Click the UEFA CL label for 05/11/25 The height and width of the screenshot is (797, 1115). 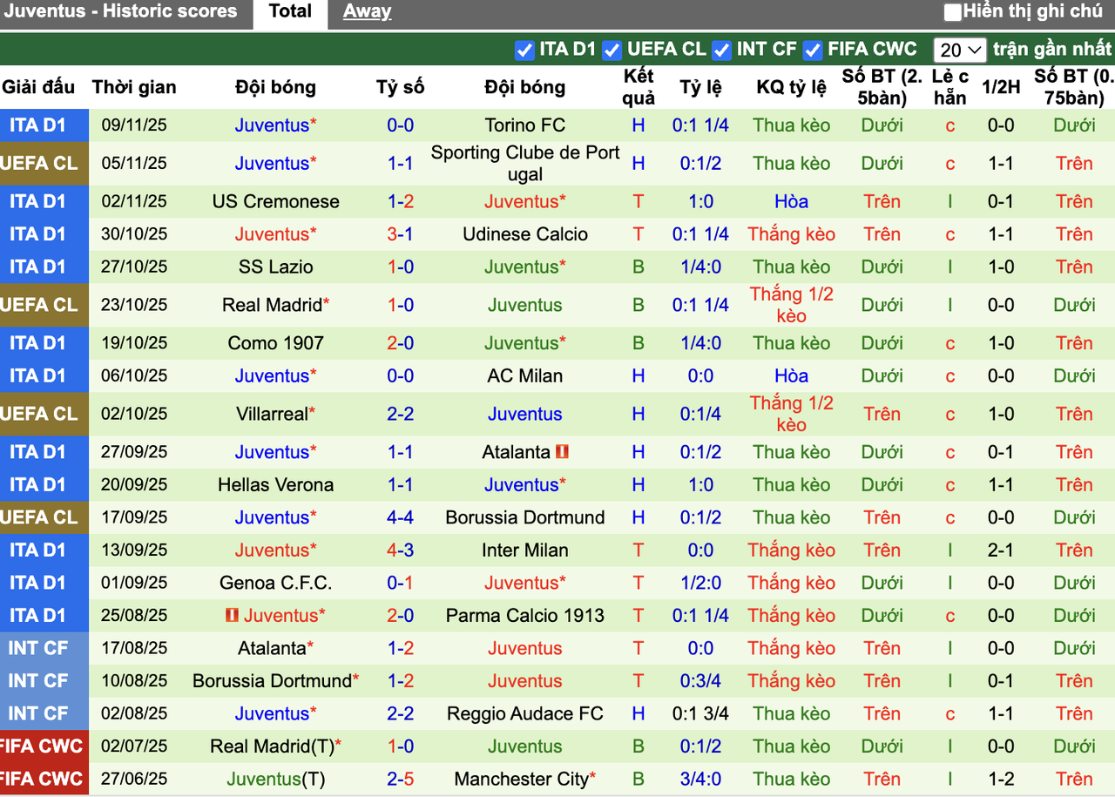coord(38,164)
